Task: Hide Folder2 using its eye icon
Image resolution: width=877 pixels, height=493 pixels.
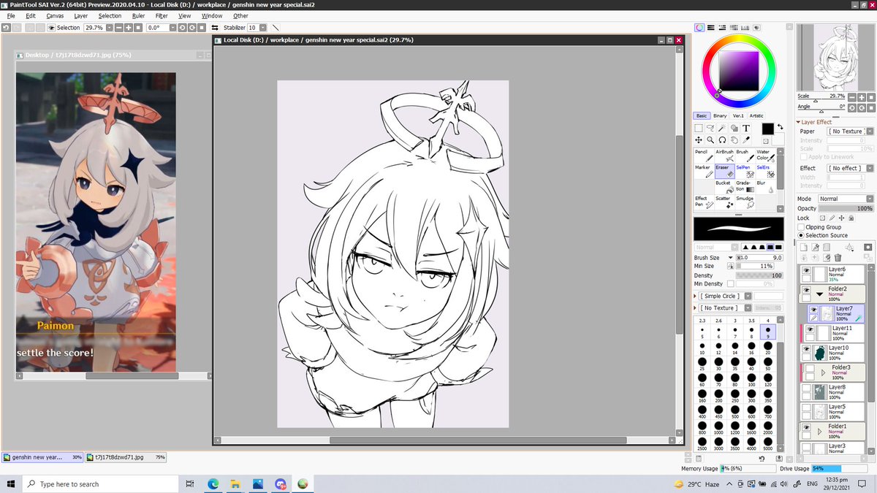Action: 807,288
